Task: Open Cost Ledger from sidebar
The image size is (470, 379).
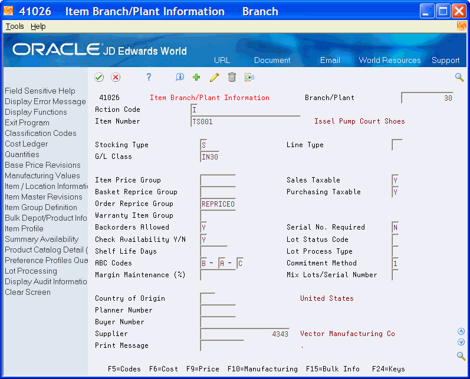Action: [x=26, y=144]
